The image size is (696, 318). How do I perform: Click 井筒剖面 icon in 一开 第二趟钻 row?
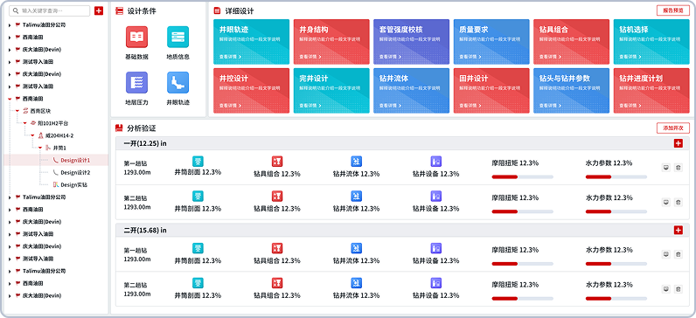(x=198, y=196)
